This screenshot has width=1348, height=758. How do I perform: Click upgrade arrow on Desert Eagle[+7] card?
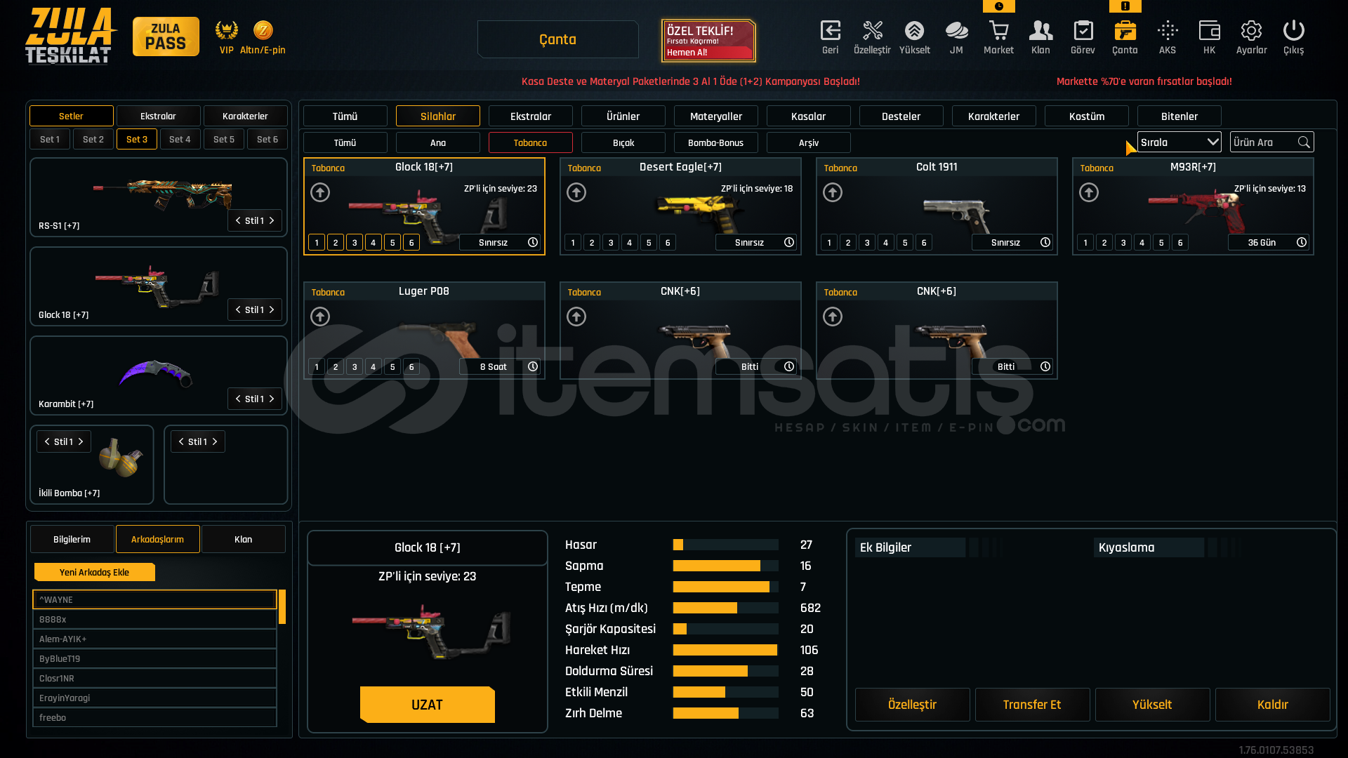576,192
